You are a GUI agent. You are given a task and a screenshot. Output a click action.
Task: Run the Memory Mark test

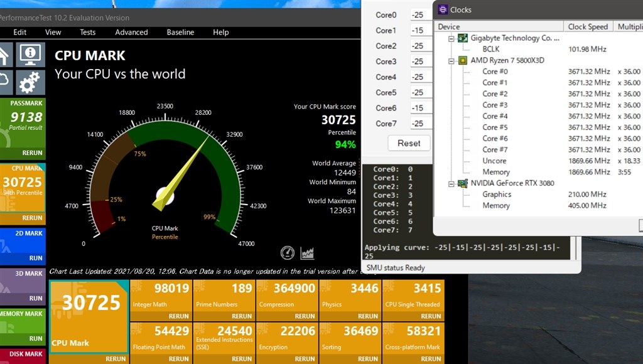click(36, 338)
